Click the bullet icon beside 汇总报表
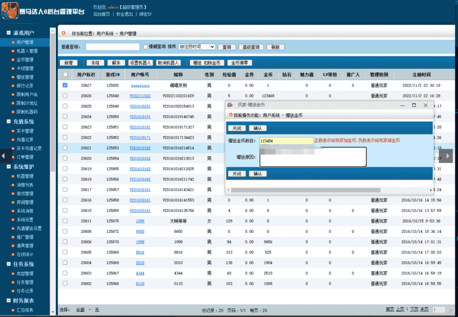 click(13, 310)
